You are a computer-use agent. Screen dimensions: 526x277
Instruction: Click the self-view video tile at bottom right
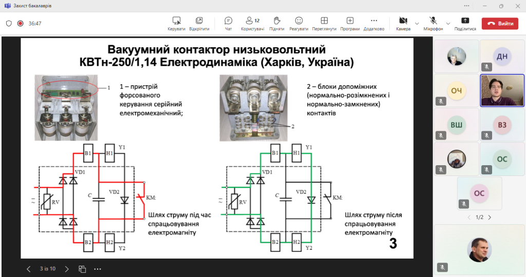(x=479, y=249)
